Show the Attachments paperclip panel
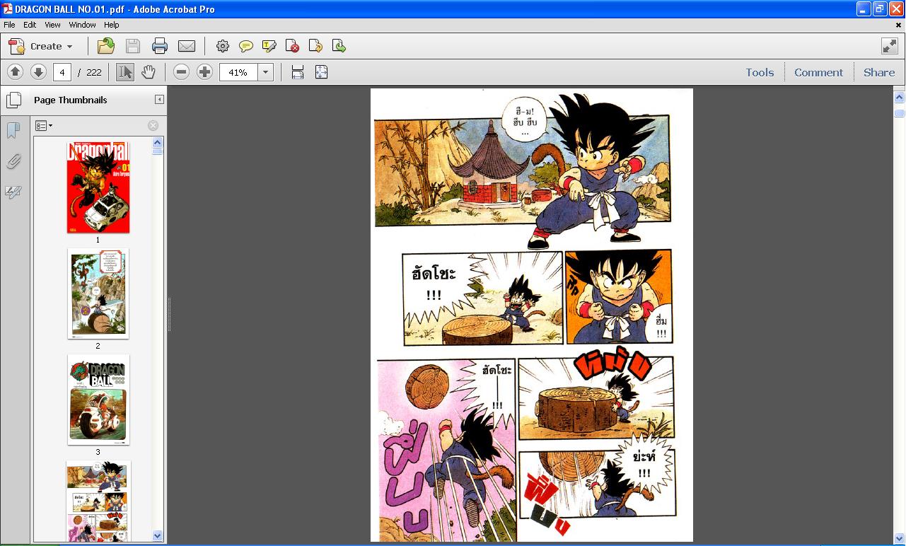This screenshot has width=906, height=546. coord(13,162)
